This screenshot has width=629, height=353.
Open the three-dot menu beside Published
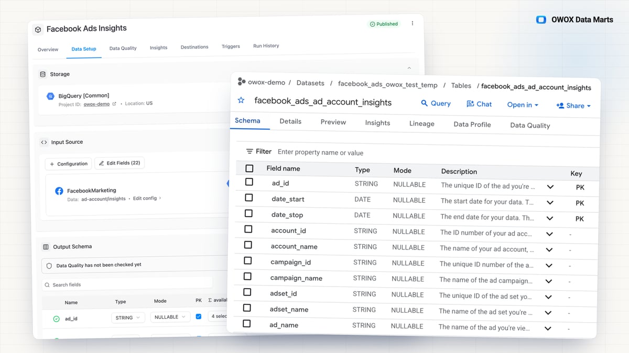click(413, 24)
